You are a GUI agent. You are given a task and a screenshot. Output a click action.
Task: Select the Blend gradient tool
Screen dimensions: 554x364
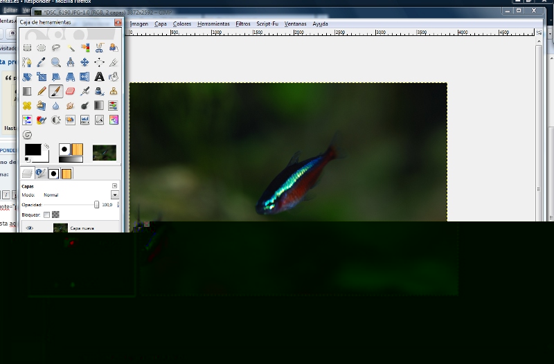[27, 91]
